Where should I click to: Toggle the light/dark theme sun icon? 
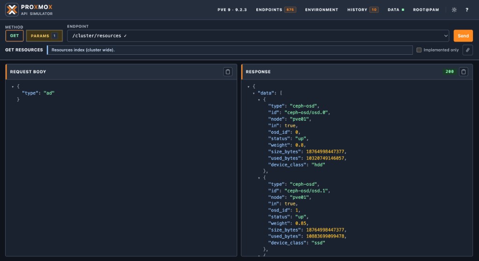click(x=454, y=10)
